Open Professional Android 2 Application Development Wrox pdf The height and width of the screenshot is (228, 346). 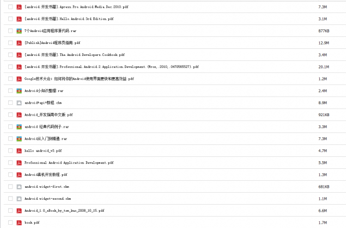click(x=112, y=67)
